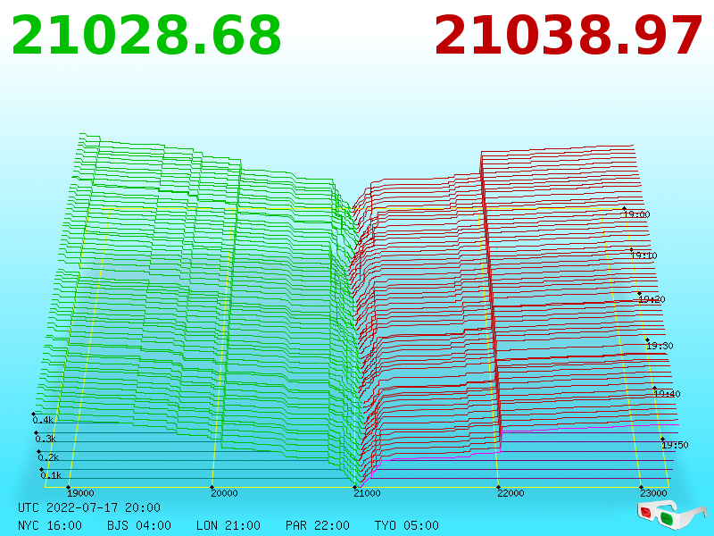Viewport: 714px width, 536px height.
Task: Click the 19:30 time axis marker
Action: coord(660,346)
